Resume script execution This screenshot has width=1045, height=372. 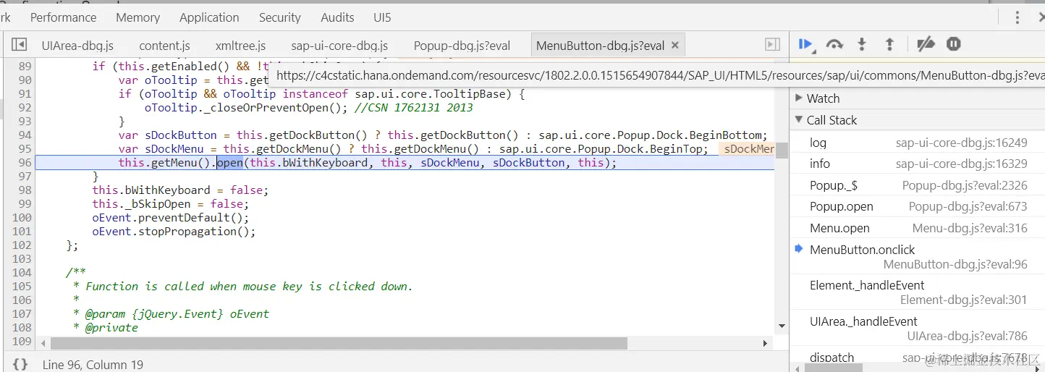(x=805, y=45)
